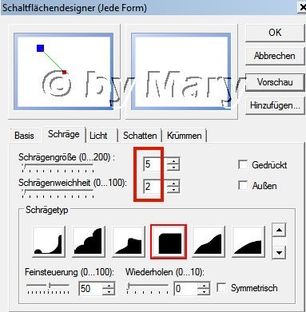
Task: Select the fifth rising slope bevel type
Action: (209, 242)
